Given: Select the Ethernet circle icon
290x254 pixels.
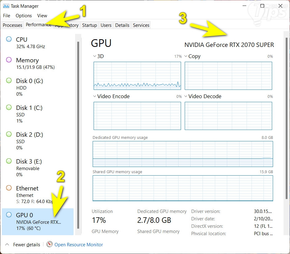Looking at the screenshot, I should (9, 188).
